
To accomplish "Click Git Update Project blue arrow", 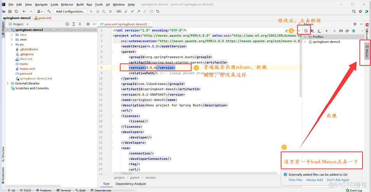I will 126,11.
